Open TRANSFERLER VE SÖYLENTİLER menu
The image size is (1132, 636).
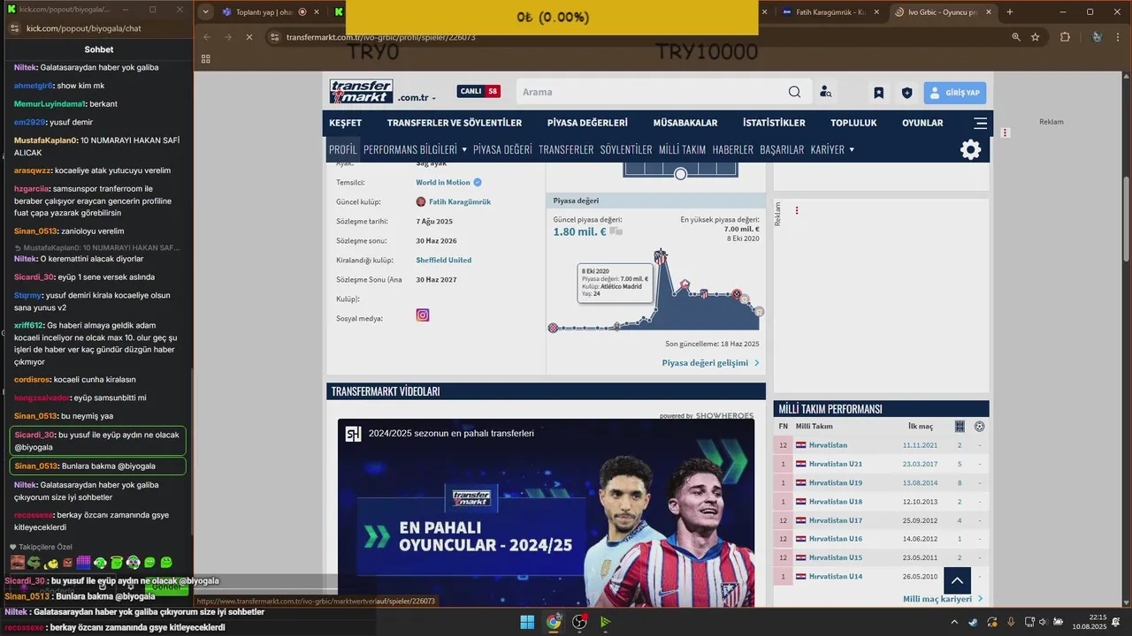click(455, 123)
